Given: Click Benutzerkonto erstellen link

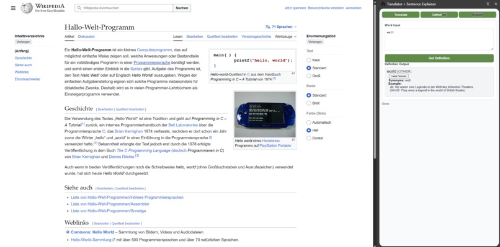Looking at the screenshot, I should 326,8.
